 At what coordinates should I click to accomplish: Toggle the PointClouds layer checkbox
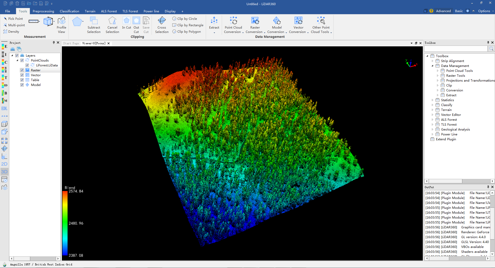coord(22,60)
